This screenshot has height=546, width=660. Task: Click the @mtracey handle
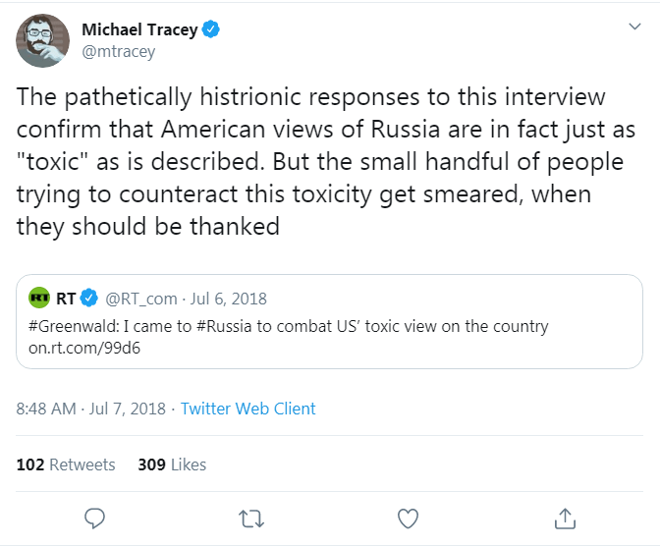(118, 52)
